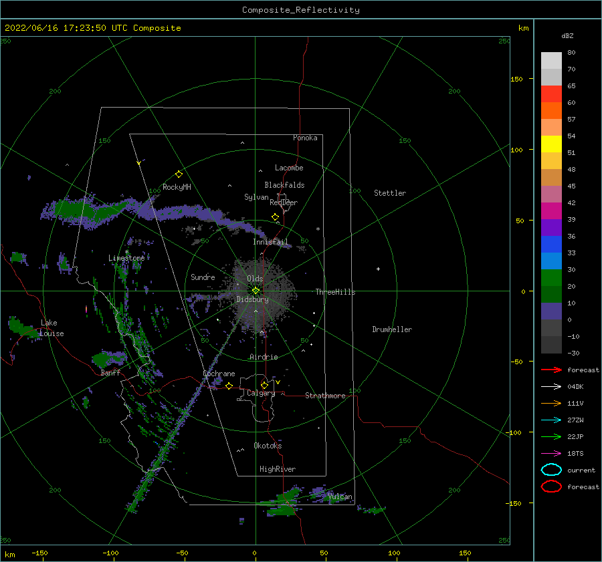Screen dimensions: 602x562
Task: Click the Blackfalds city label
Action: pyautogui.click(x=284, y=185)
